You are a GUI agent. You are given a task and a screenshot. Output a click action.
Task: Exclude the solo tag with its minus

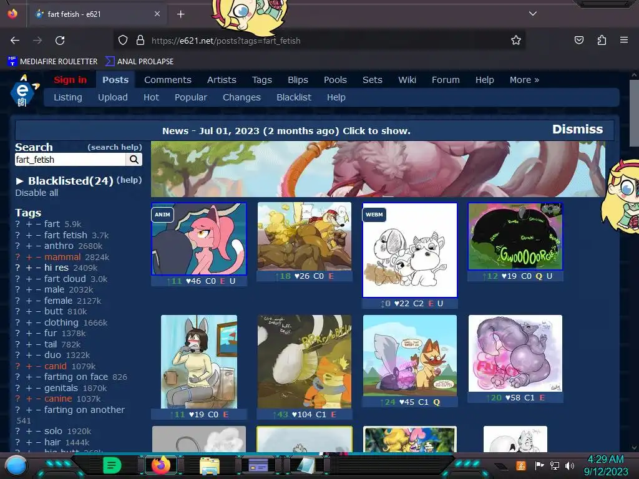(x=38, y=432)
